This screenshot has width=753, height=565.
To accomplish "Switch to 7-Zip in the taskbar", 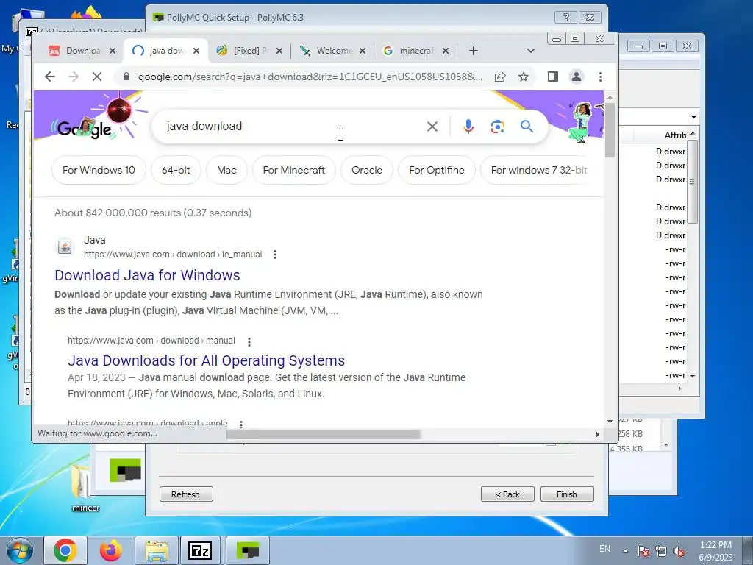I will point(200,550).
